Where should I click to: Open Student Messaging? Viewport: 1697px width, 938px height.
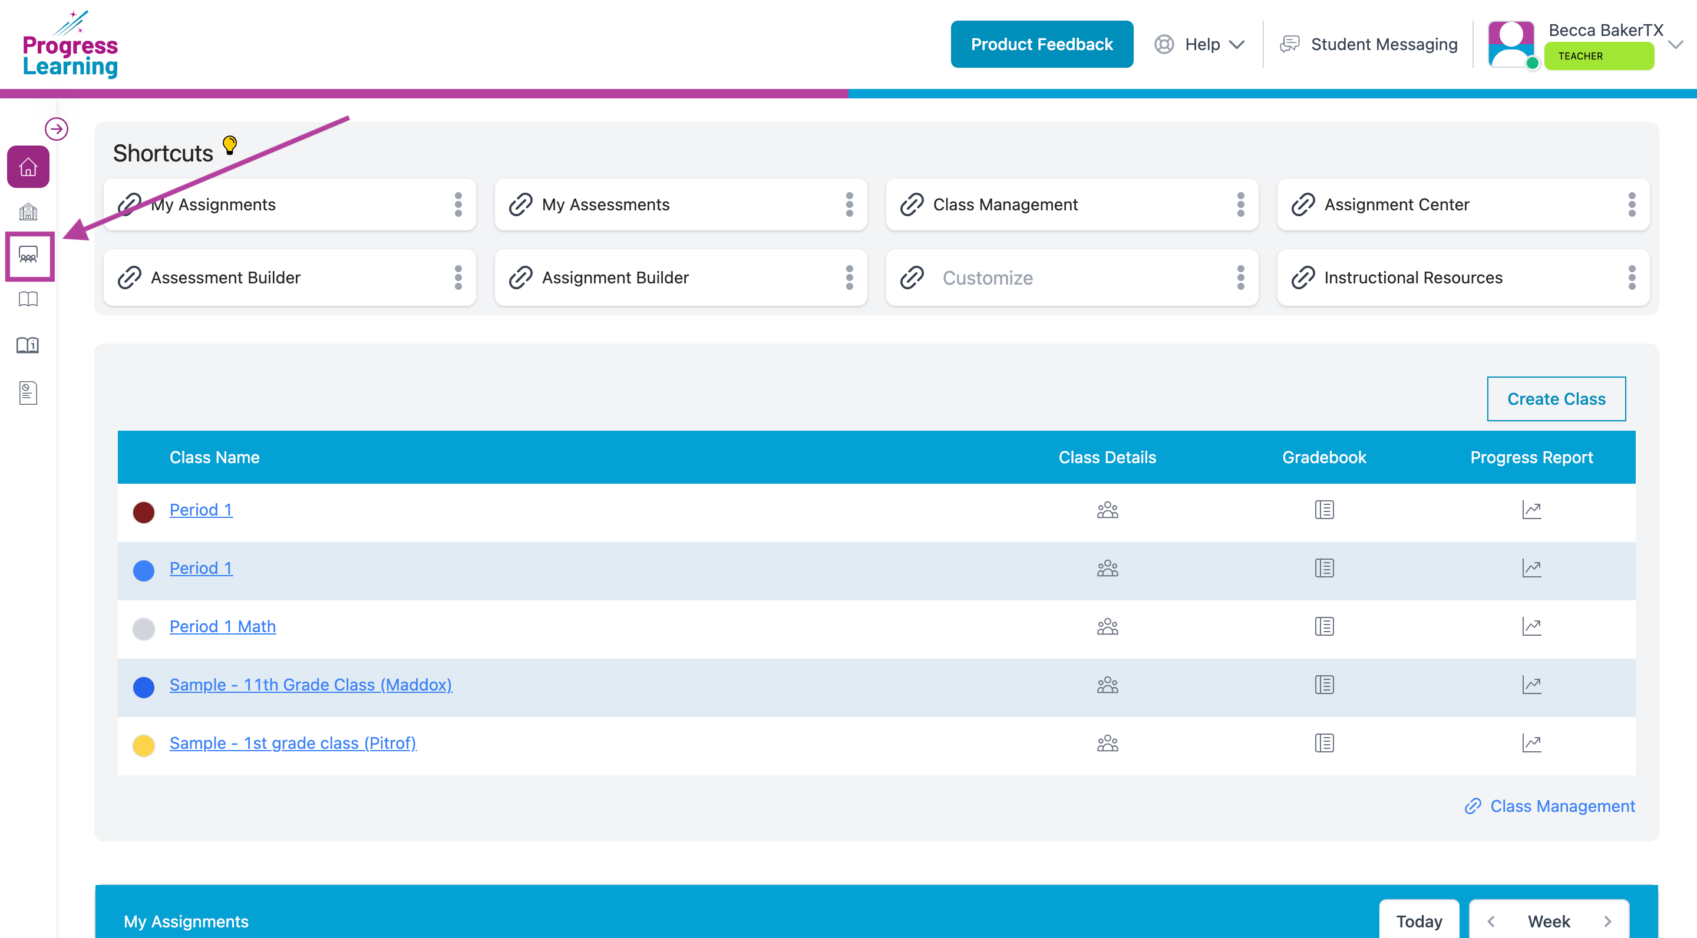tap(1369, 44)
